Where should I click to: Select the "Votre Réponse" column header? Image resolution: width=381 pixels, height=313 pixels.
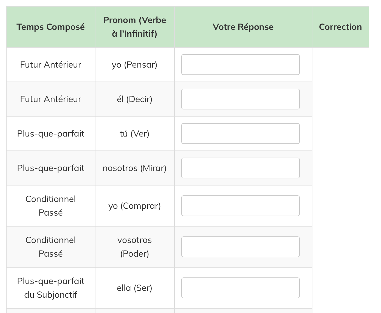[x=243, y=27]
